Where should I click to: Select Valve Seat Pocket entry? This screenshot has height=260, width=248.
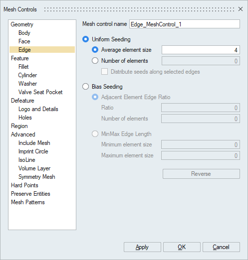(40, 92)
